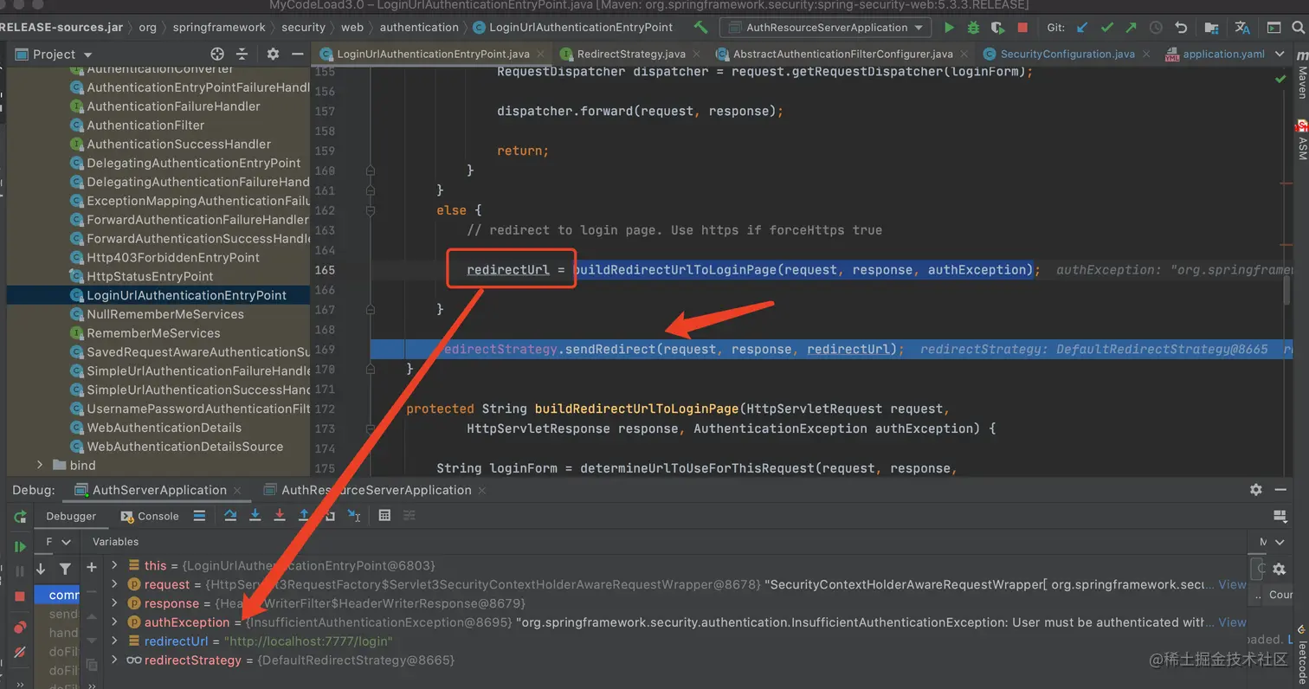This screenshot has width=1309, height=689.
Task: Expand the redirectUrl variable node
Action: click(114, 641)
